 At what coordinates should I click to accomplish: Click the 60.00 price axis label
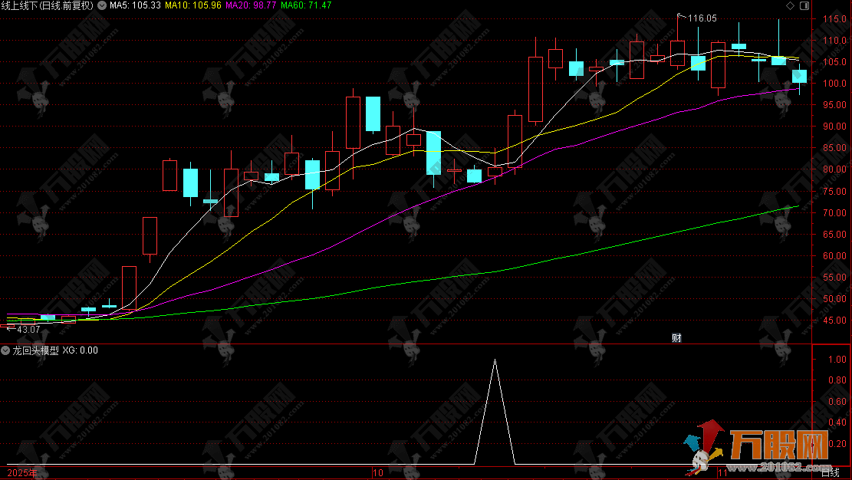[x=834, y=255]
